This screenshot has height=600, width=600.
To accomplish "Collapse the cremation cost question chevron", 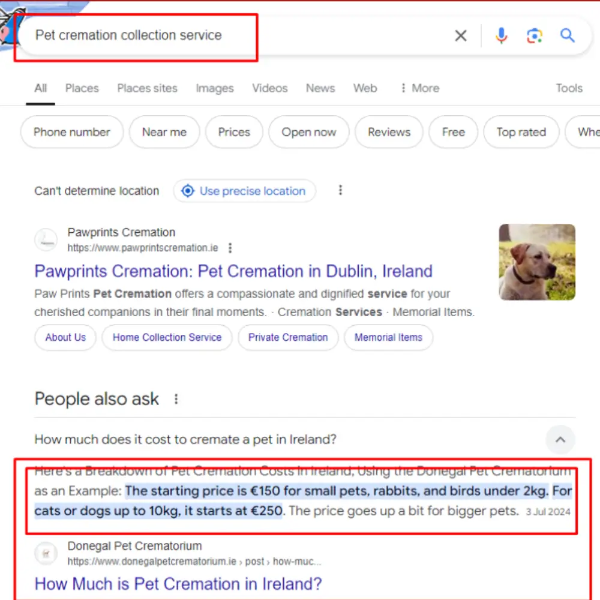I will [560, 440].
